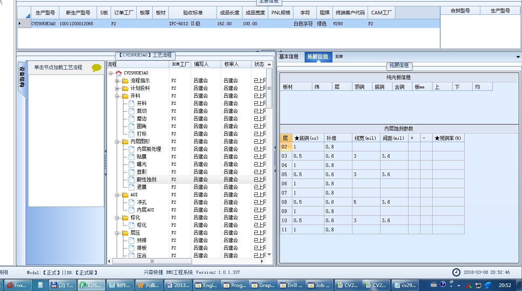Click the document icon beside 冲孔

[x=132, y=203]
